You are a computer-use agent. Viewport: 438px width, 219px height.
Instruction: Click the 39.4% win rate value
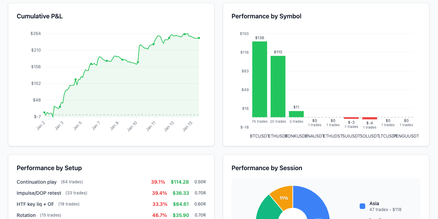pyautogui.click(x=159, y=193)
